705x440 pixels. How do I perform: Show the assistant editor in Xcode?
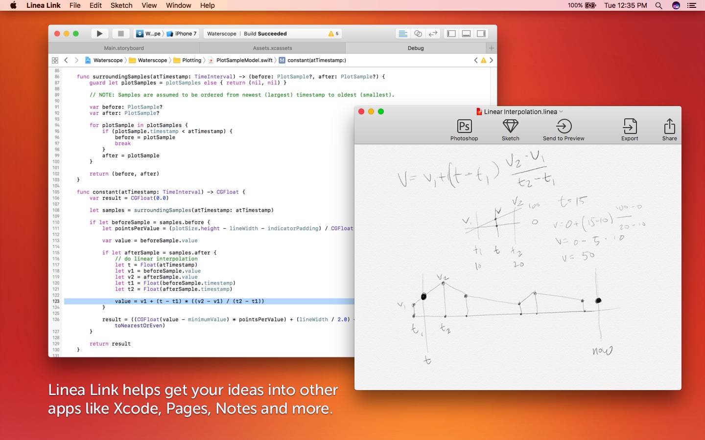click(418, 34)
